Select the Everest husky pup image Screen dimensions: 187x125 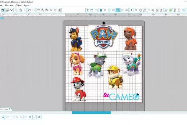[x=132, y=64]
